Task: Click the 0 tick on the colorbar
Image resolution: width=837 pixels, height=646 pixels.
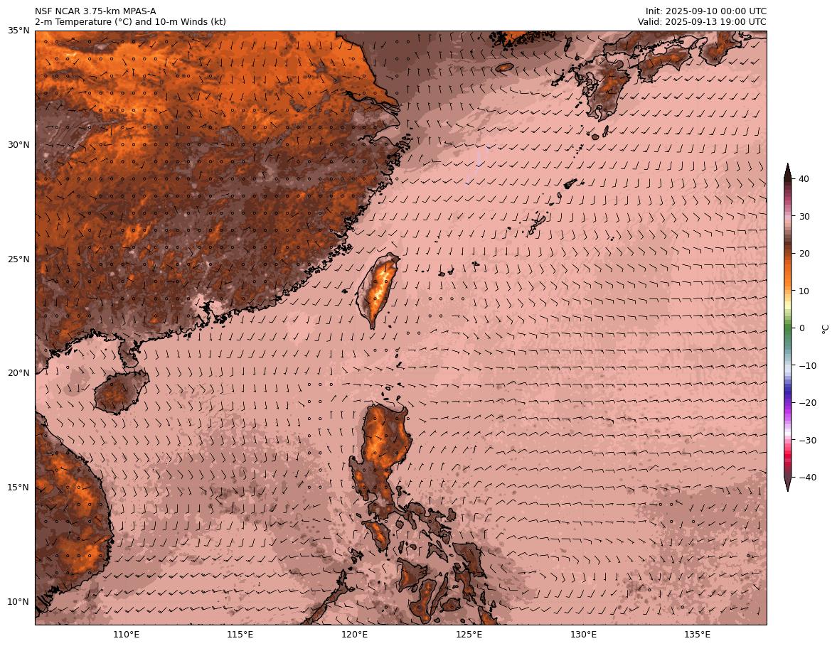Action: click(x=802, y=328)
